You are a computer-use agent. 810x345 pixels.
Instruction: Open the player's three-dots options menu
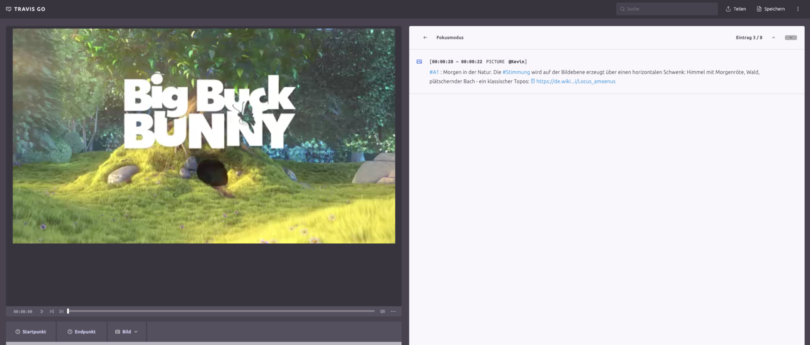click(x=393, y=311)
